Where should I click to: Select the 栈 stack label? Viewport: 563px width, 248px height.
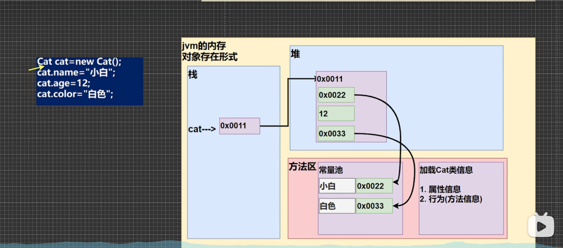[192, 75]
